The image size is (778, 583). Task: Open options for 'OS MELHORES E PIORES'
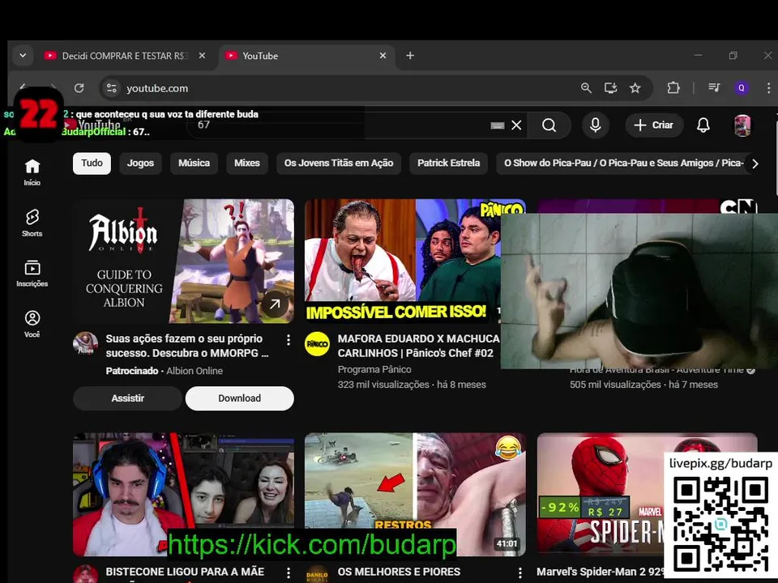520,573
